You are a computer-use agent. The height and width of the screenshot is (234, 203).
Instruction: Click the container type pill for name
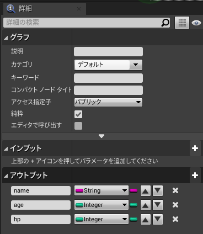pyautogui.click(x=133, y=190)
